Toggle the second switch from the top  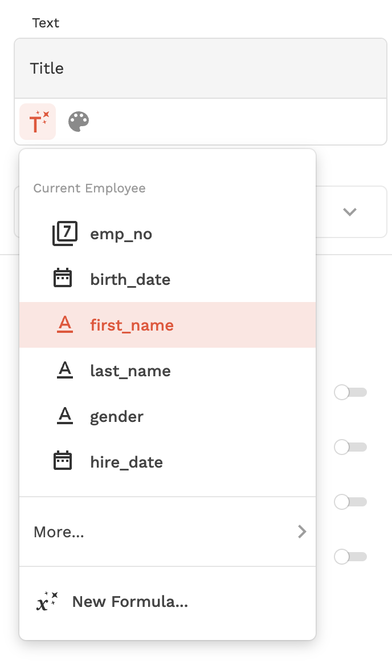point(350,447)
